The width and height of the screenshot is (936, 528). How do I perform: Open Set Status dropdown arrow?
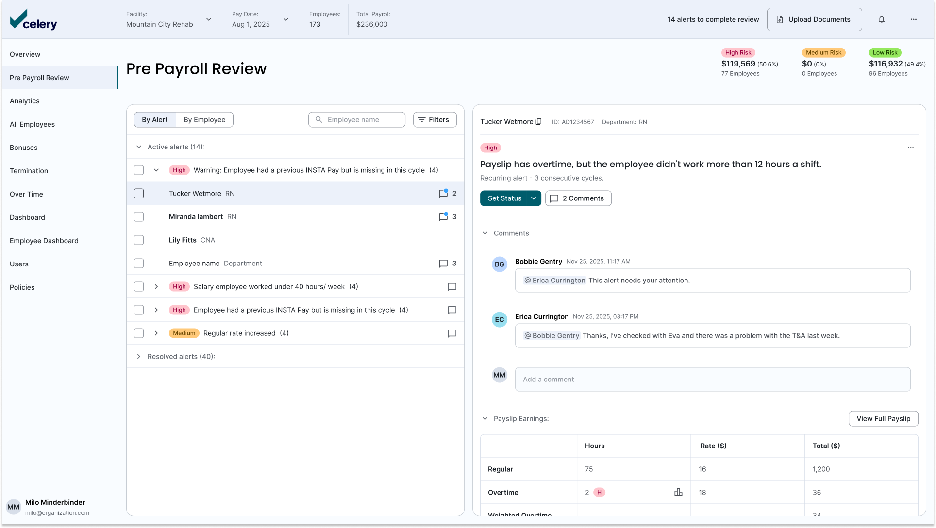pyautogui.click(x=534, y=198)
